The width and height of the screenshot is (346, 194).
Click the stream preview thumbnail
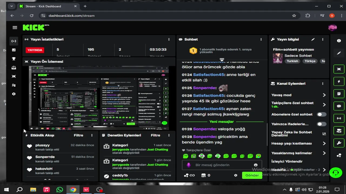tap(99, 98)
